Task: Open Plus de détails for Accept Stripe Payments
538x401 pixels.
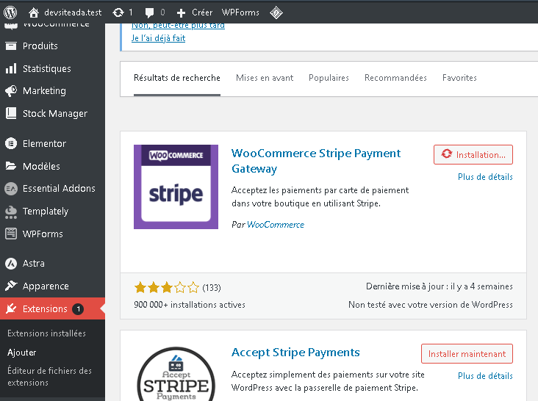Action: (x=485, y=376)
